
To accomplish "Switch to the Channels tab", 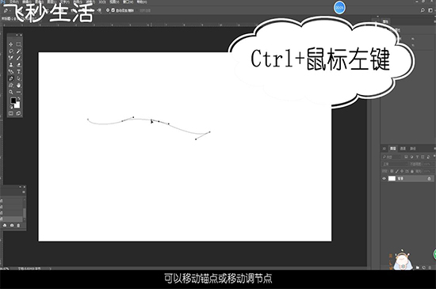I will (x=403, y=149).
